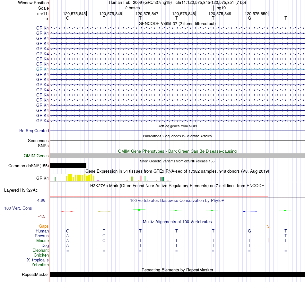The width and height of the screenshot is (305, 282).
Task: Click the 'Chicken' alignment row label
Action: point(41,255)
